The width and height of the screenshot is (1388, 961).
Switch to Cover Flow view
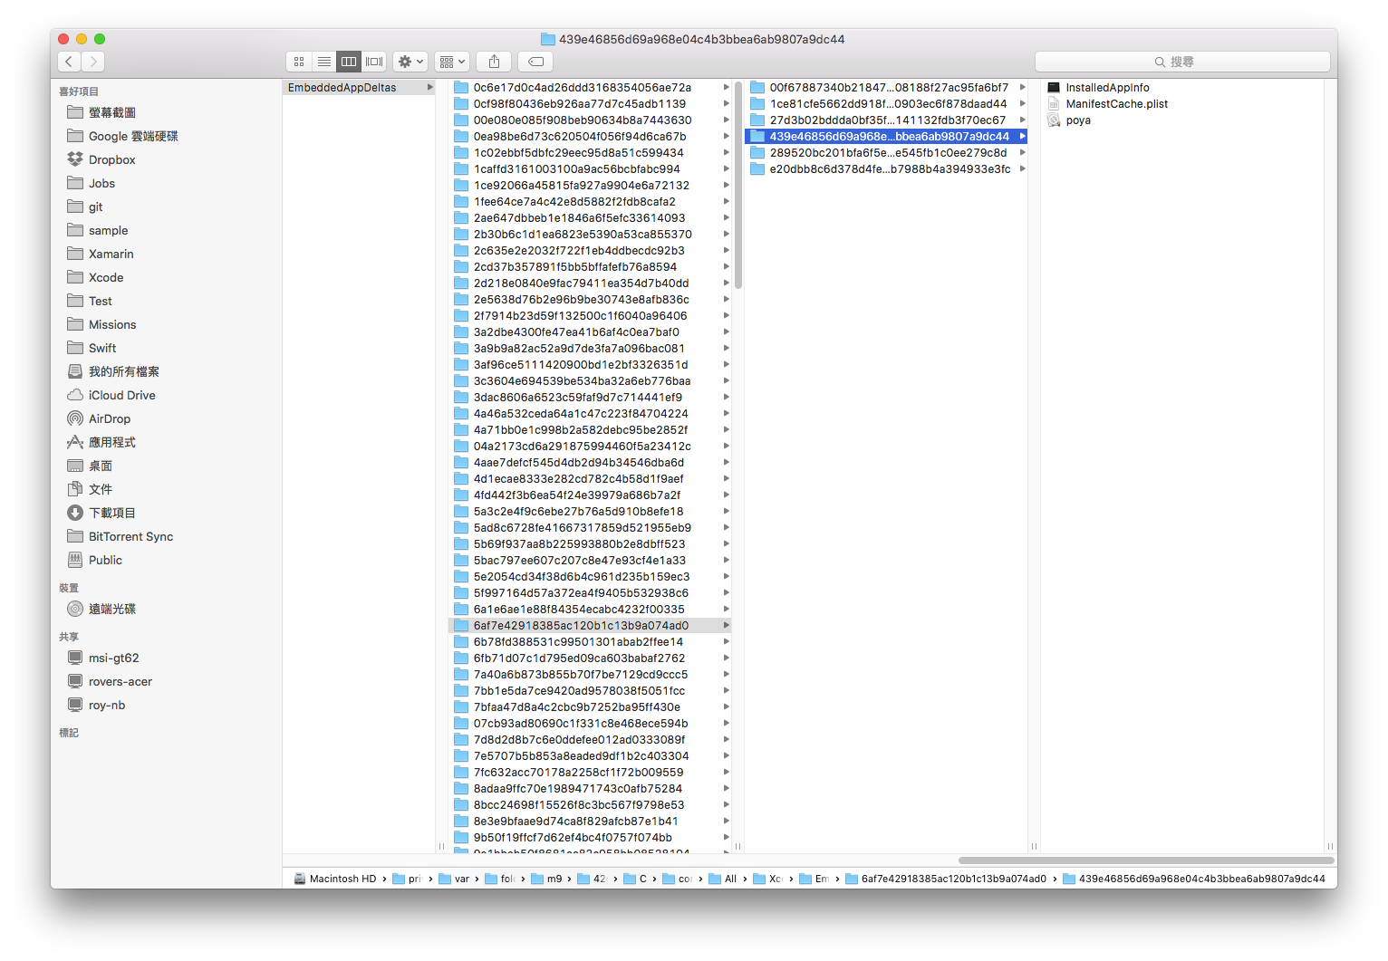[x=374, y=62]
